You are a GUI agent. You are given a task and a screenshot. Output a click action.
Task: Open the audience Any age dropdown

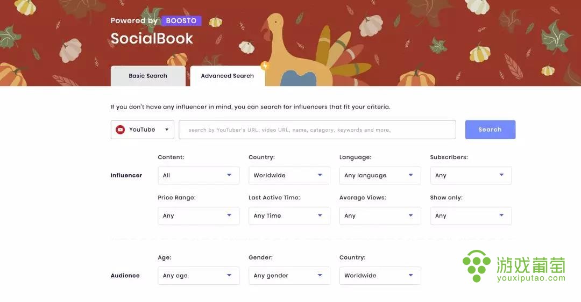click(x=199, y=276)
